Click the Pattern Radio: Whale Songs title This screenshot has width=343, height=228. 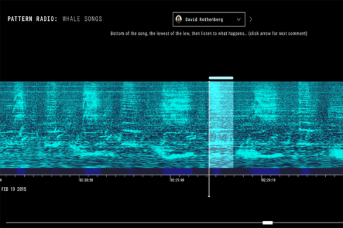(55, 19)
